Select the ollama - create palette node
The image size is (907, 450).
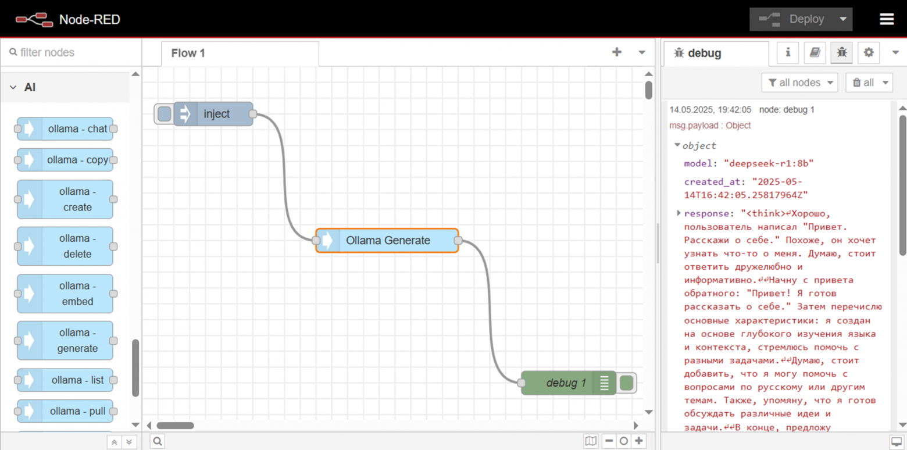click(65, 199)
